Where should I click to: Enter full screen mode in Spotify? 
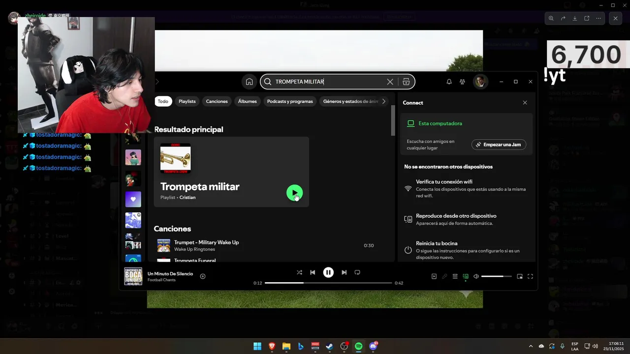pyautogui.click(x=530, y=276)
